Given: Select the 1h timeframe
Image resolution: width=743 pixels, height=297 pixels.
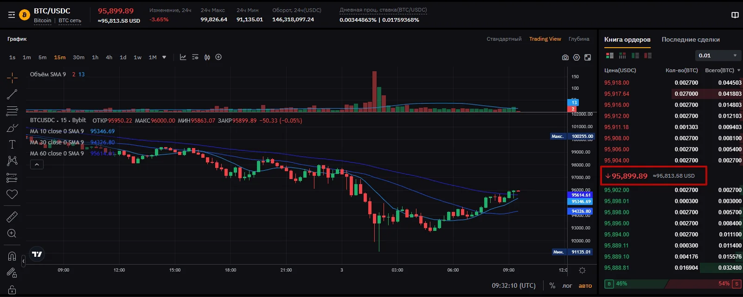Looking at the screenshot, I should pos(95,57).
